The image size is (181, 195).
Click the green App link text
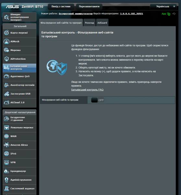coord(164,14)
